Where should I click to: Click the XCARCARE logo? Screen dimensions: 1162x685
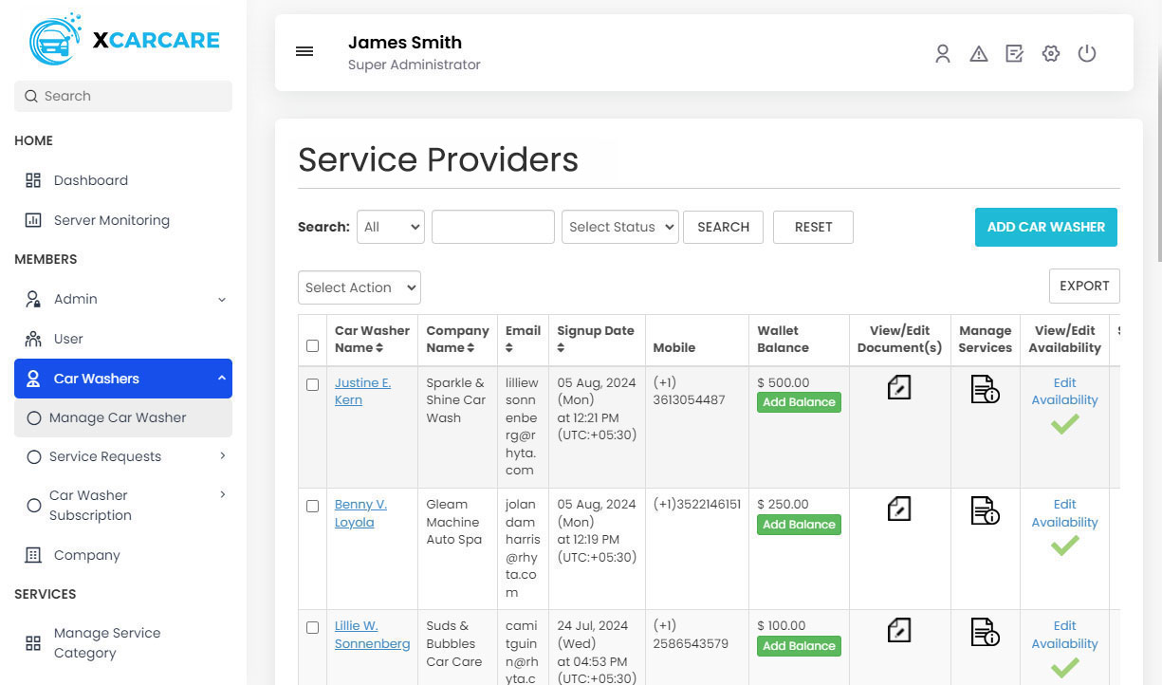point(124,40)
